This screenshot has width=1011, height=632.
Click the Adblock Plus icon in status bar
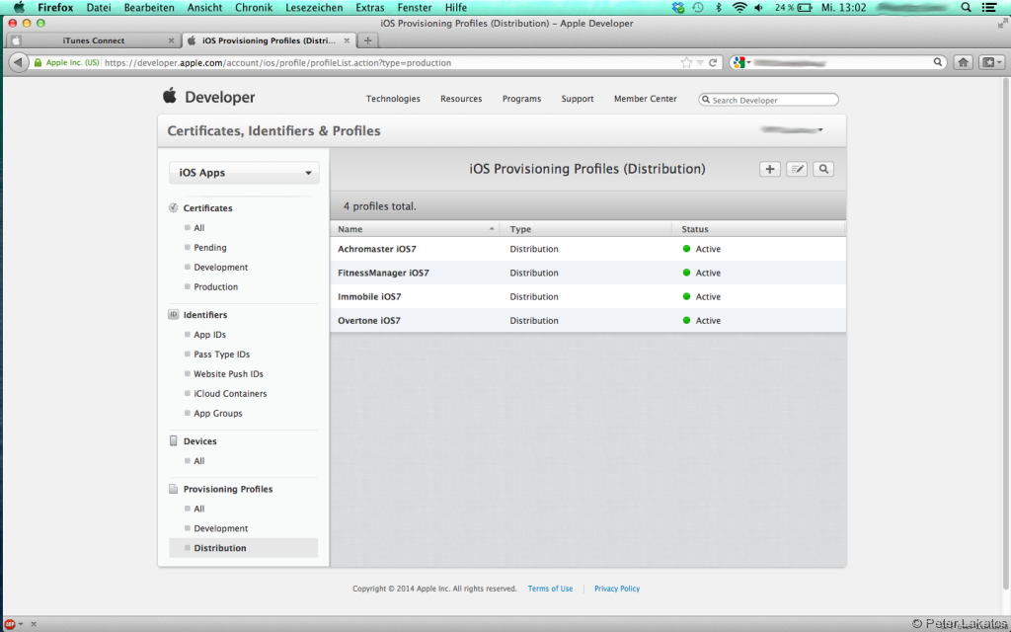coord(10,624)
